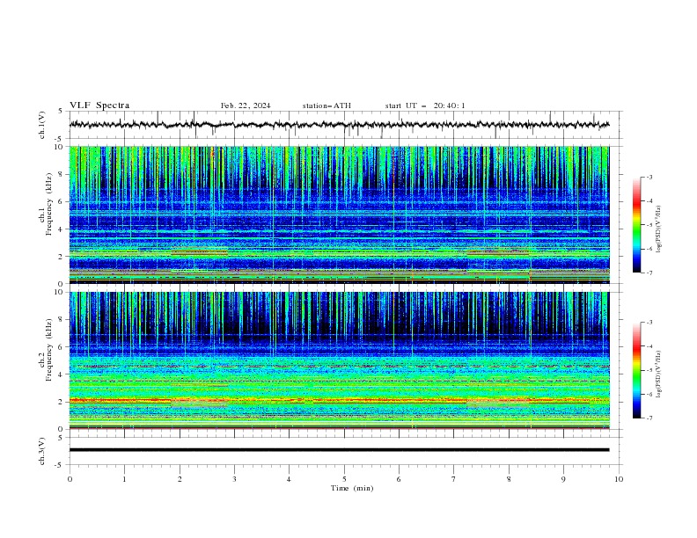This screenshot has height=538, width=697.
Task: Click the ch.2 "log(PSD)(V²/Hz)" colorbar label
Action: (x=659, y=374)
